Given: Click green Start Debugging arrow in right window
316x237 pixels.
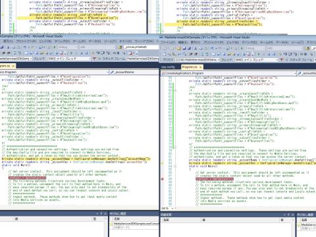Looking at the screenshot, I should [x=242, y=48].
